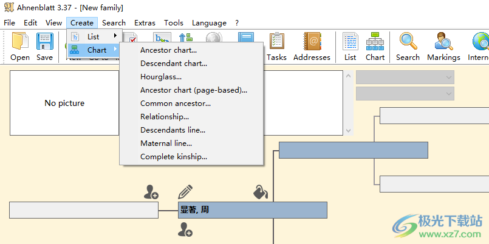Open the Language menu
489x244 pixels.
209,22
